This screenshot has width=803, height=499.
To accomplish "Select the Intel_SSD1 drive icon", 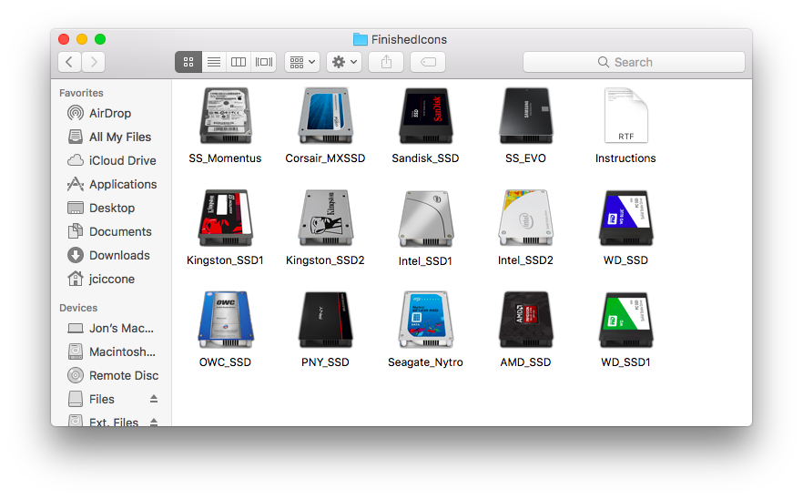I will 425,219.
